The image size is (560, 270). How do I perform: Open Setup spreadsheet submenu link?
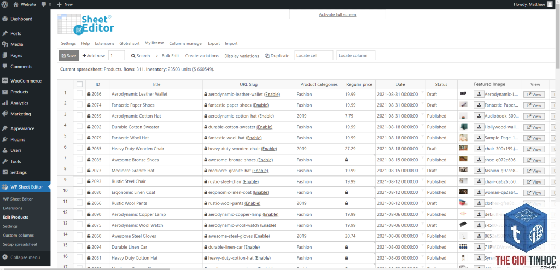[20, 244]
